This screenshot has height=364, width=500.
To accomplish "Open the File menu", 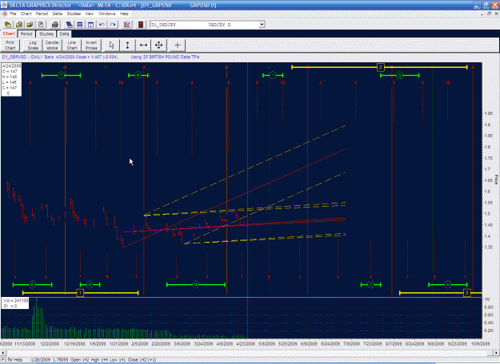I will pyautogui.click(x=13, y=14).
